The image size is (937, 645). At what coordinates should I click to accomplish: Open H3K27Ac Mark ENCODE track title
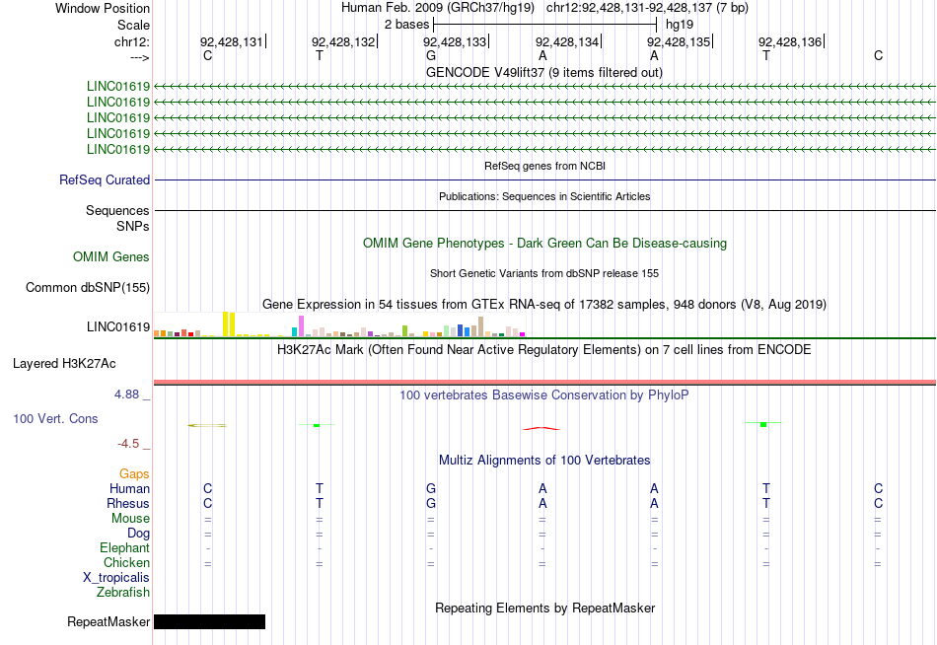544,350
